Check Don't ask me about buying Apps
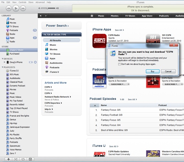This screenshot has height=162, width=184. click(x=119, y=64)
